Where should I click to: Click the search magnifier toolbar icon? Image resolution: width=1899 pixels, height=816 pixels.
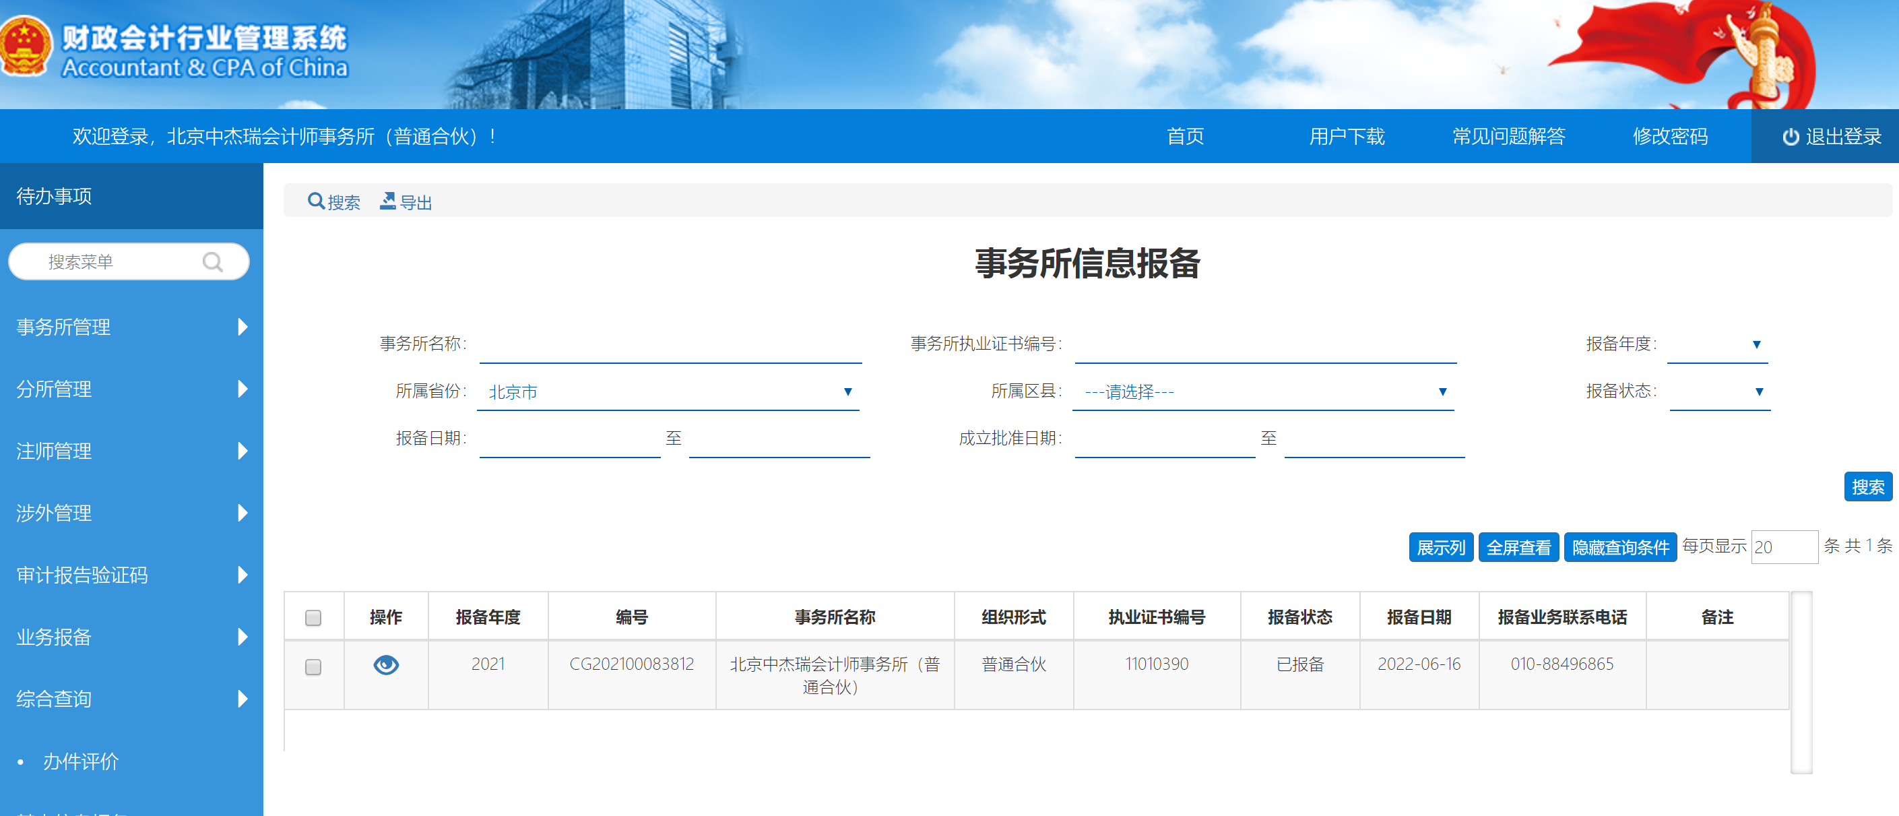[315, 201]
